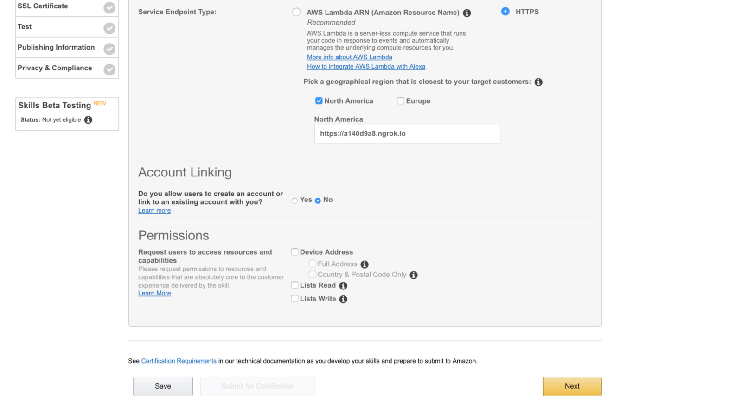
Task: Go to the Publishing Information tab
Action: tap(56, 47)
